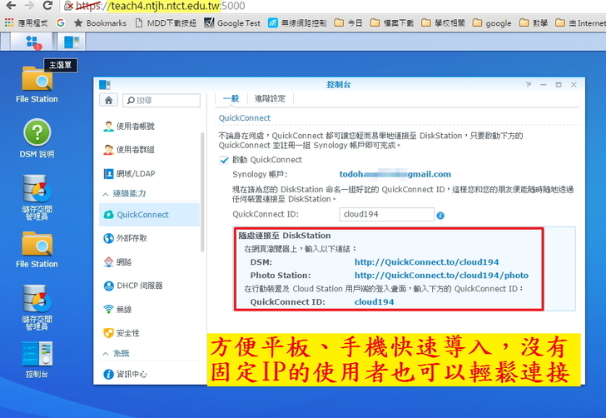Screen dimensions: 606x418
Task: Open 應用程式 apps bookmark
Action: click(x=26, y=23)
